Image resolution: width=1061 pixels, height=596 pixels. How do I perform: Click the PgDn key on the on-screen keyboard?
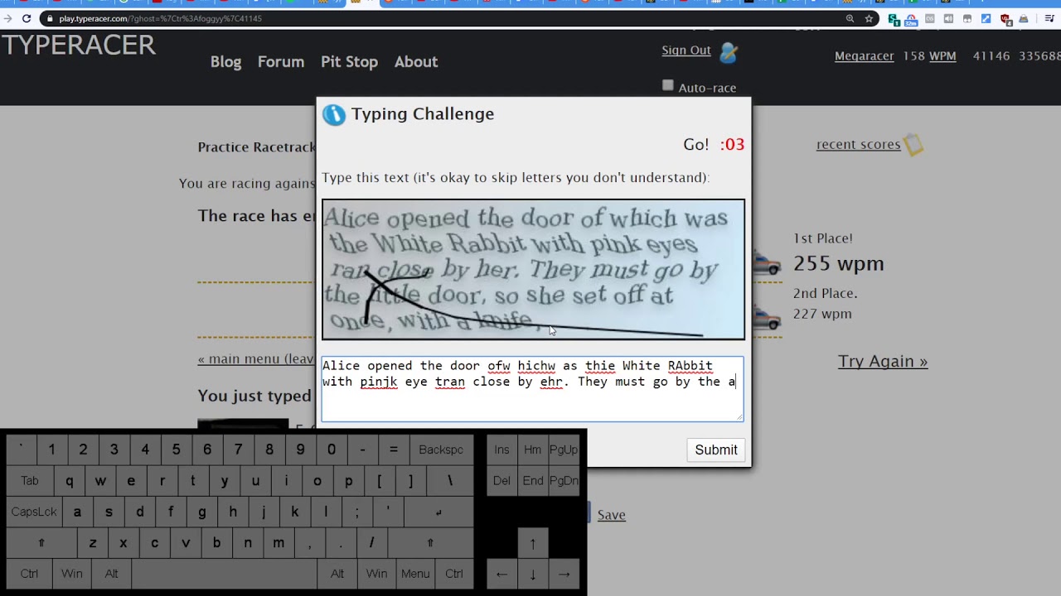[x=564, y=480]
